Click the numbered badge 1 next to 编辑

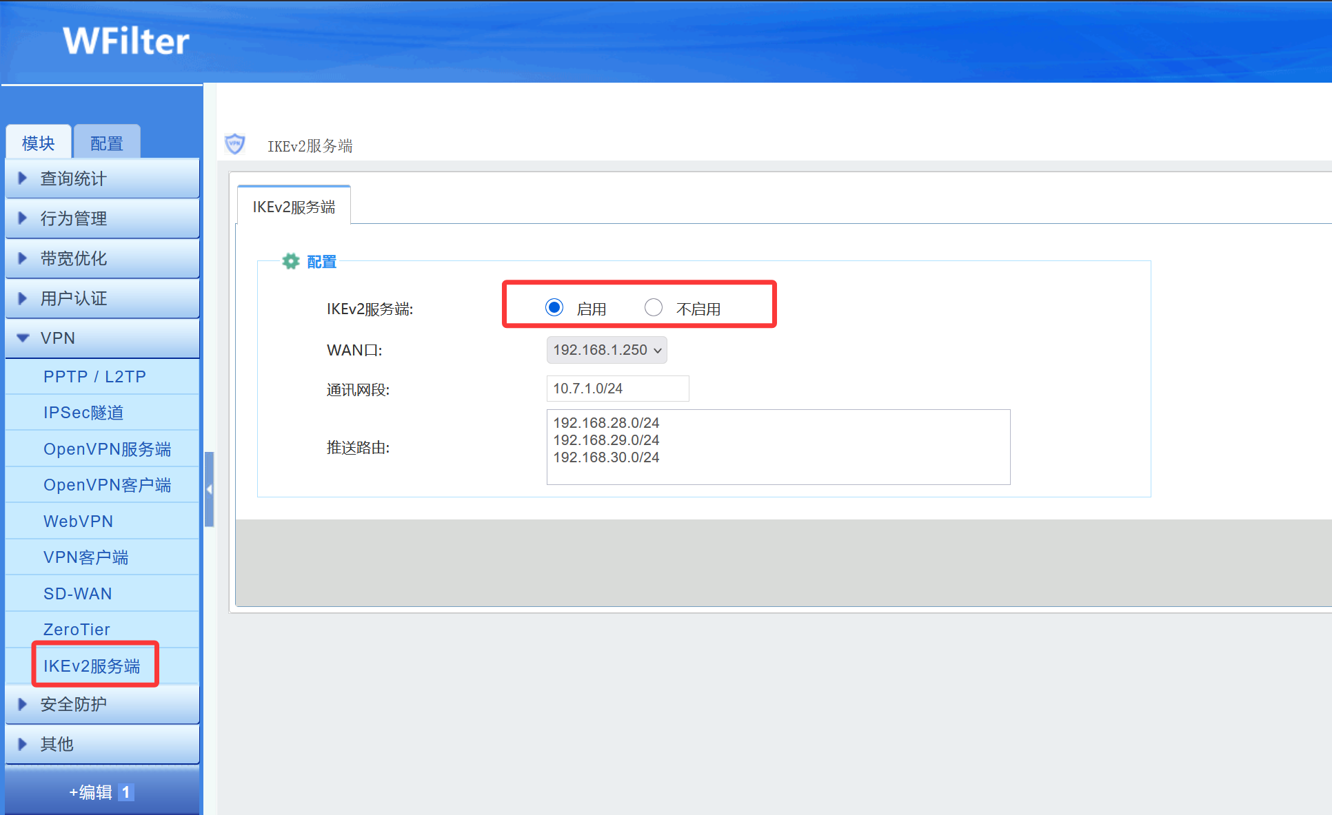(125, 792)
